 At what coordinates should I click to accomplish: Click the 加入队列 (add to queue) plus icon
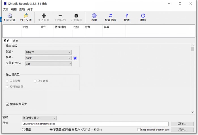pos(44,16)
